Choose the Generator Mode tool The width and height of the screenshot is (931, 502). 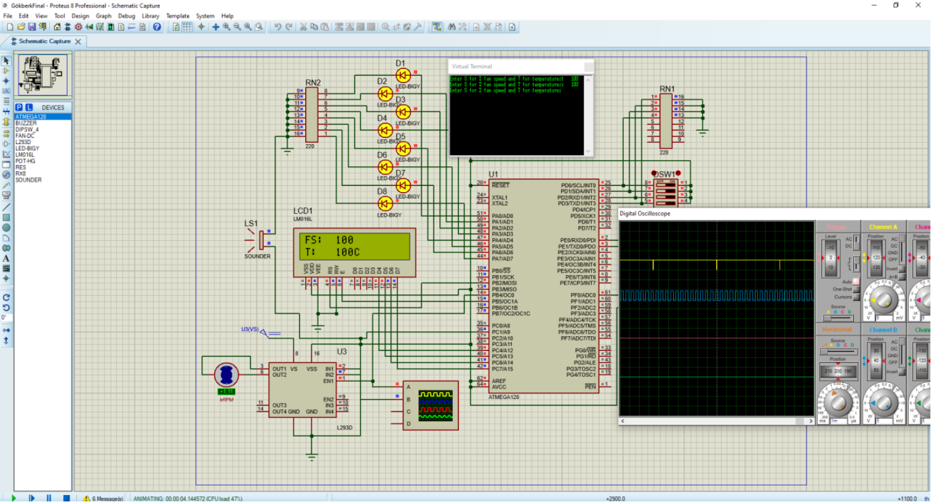pyautogui.click(x=6, y=174)
